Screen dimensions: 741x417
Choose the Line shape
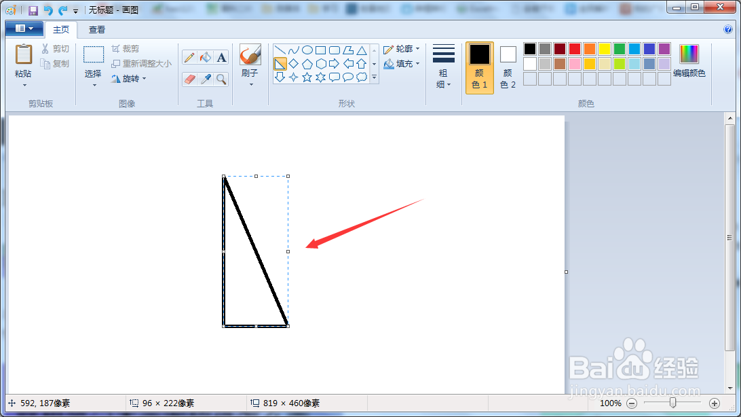[280, 50]
